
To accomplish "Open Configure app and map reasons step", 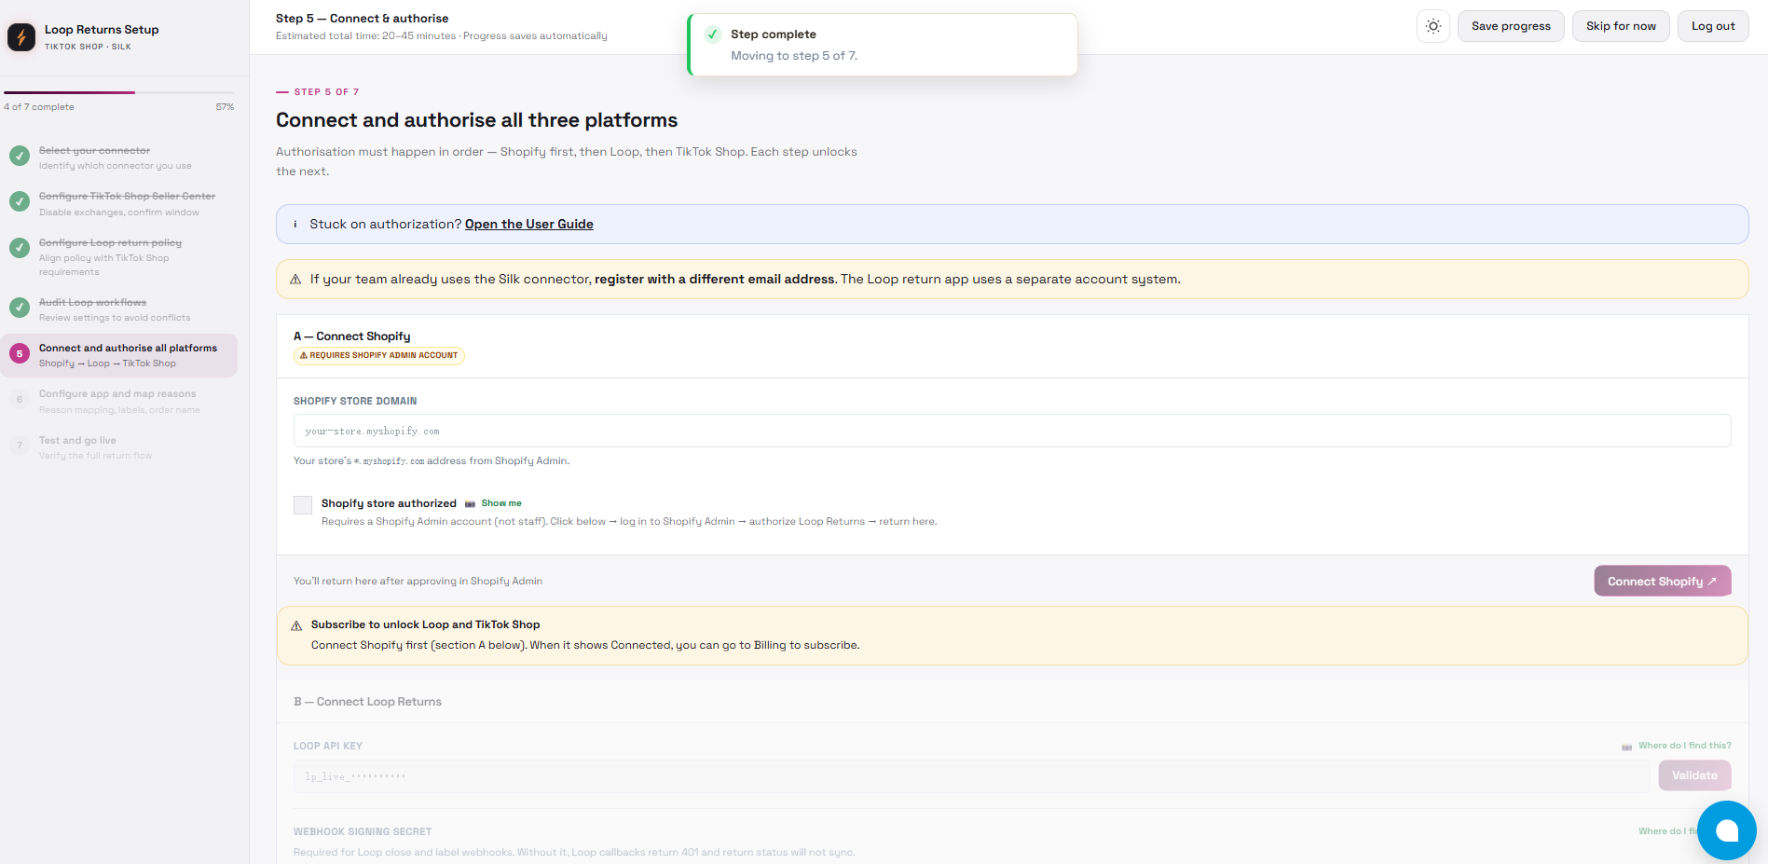I will [120, 401].
